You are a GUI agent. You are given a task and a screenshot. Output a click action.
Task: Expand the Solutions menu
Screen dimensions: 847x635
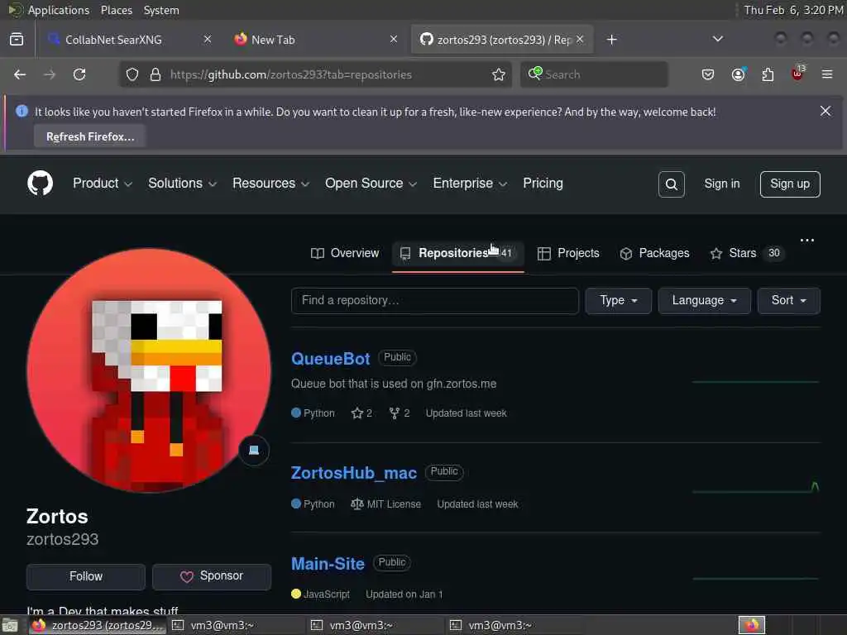[x=183, y=184]
